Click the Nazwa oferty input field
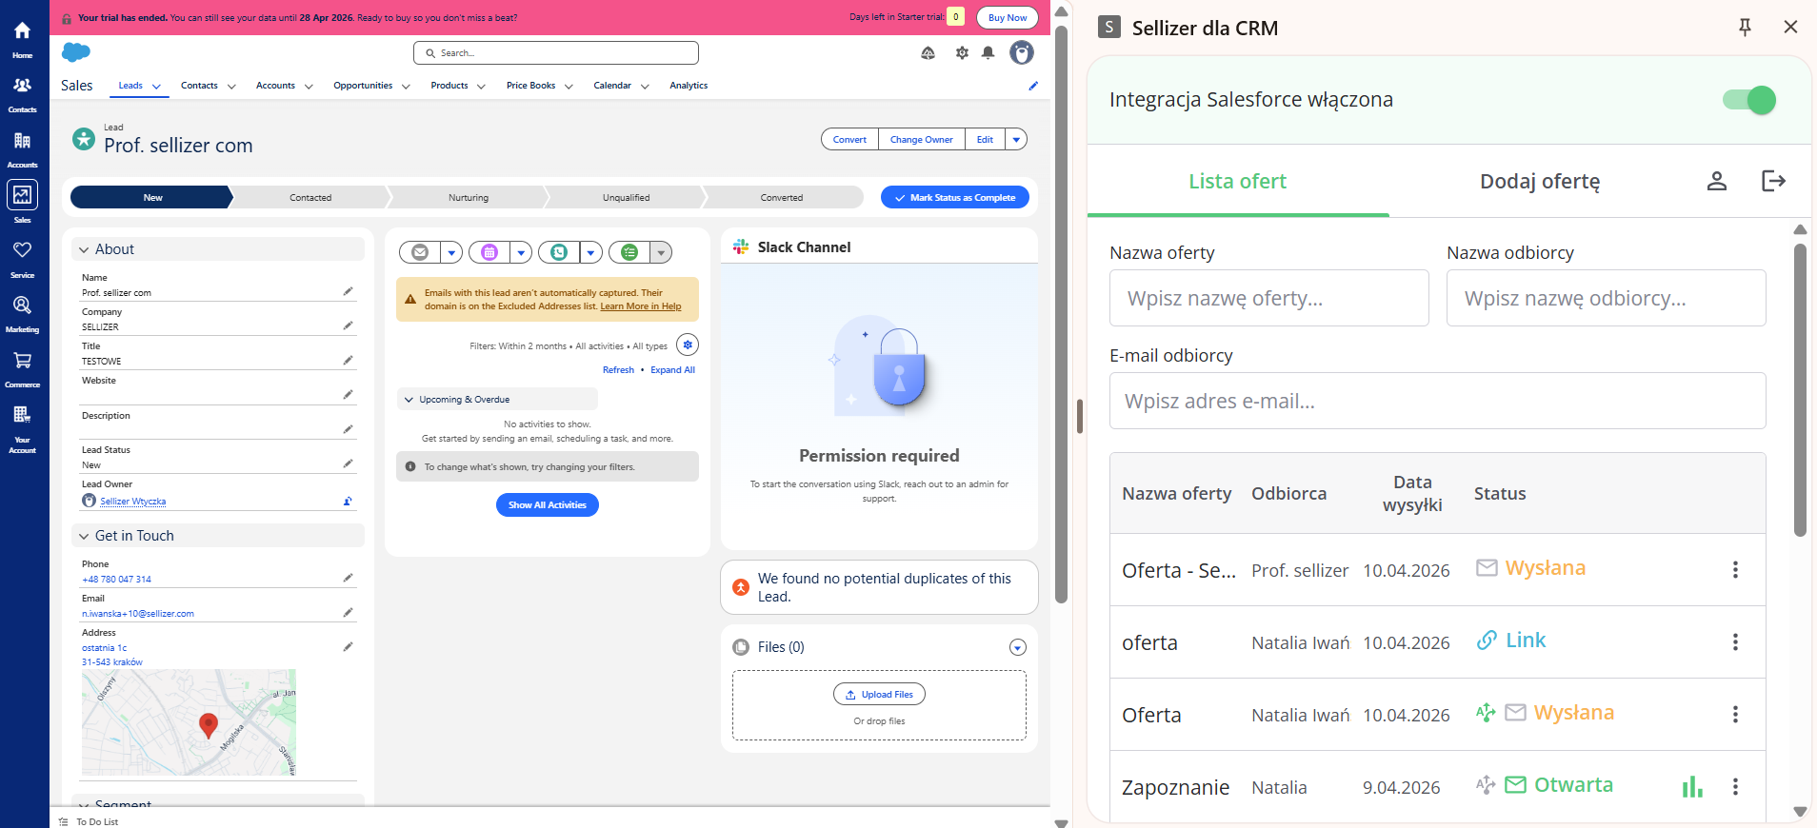 tap(1268, 299)
